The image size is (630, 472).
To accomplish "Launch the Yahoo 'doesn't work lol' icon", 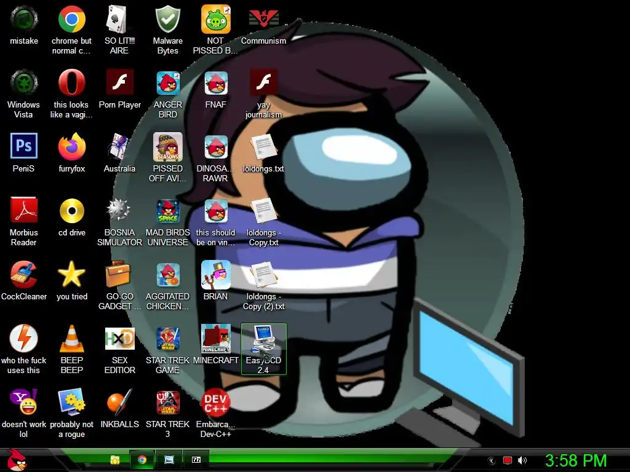I will click(24, 401).
